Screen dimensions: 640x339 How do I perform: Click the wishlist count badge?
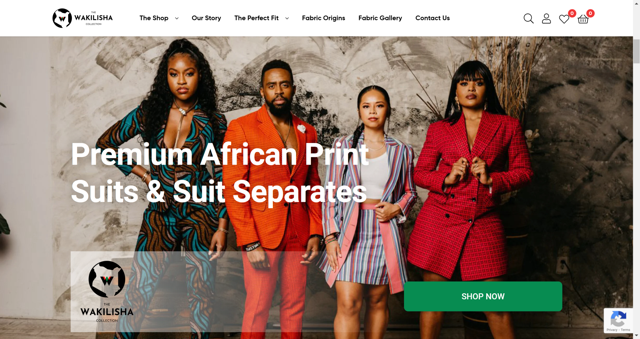point(572,13)
